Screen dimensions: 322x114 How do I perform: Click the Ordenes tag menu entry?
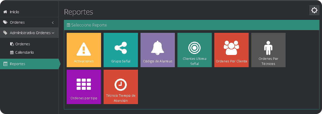[17, 22]
